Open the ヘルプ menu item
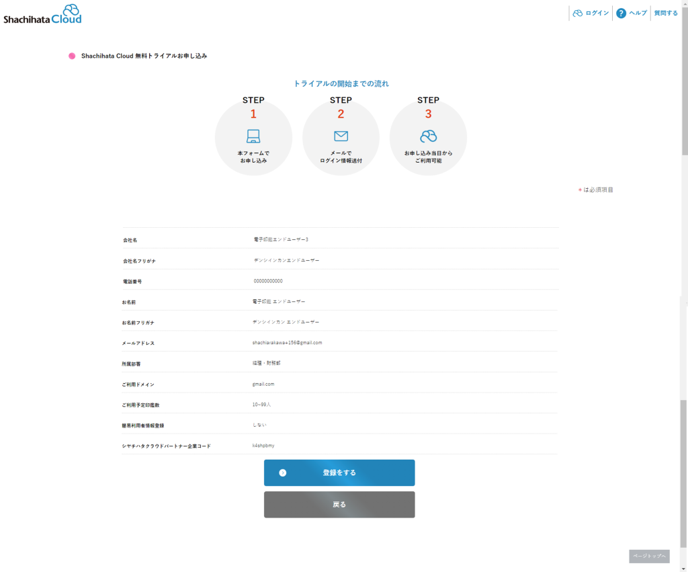Image resolution: width=688 pixels, height=572 pixels. click(638, 13)
